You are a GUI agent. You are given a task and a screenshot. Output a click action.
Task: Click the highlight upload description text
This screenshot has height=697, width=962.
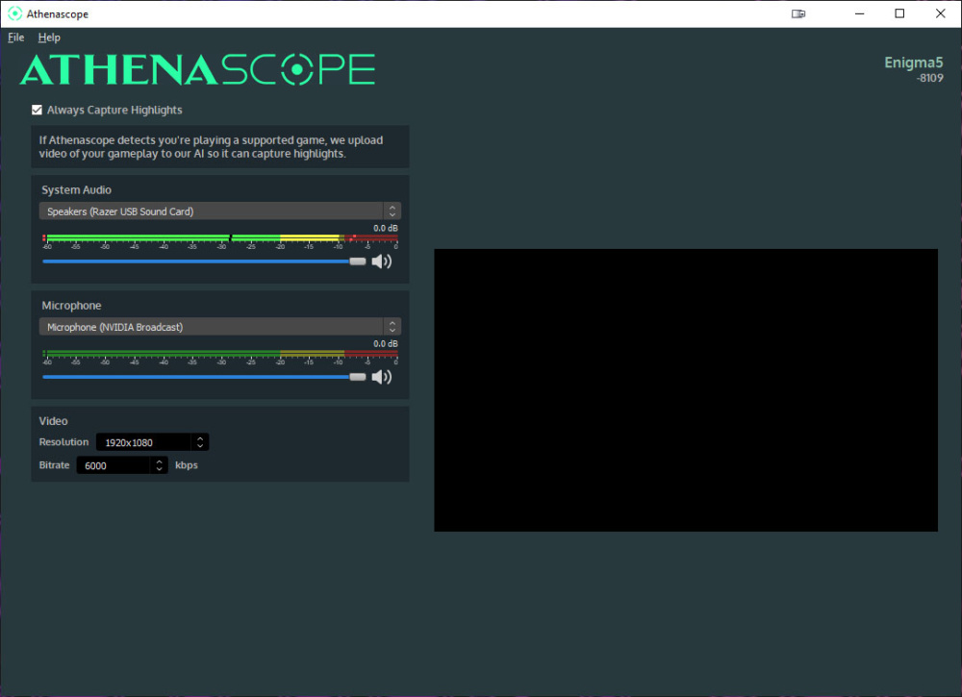click(211, 147)
